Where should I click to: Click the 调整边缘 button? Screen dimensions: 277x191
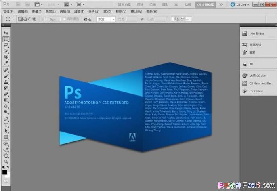tap(181, 19)
